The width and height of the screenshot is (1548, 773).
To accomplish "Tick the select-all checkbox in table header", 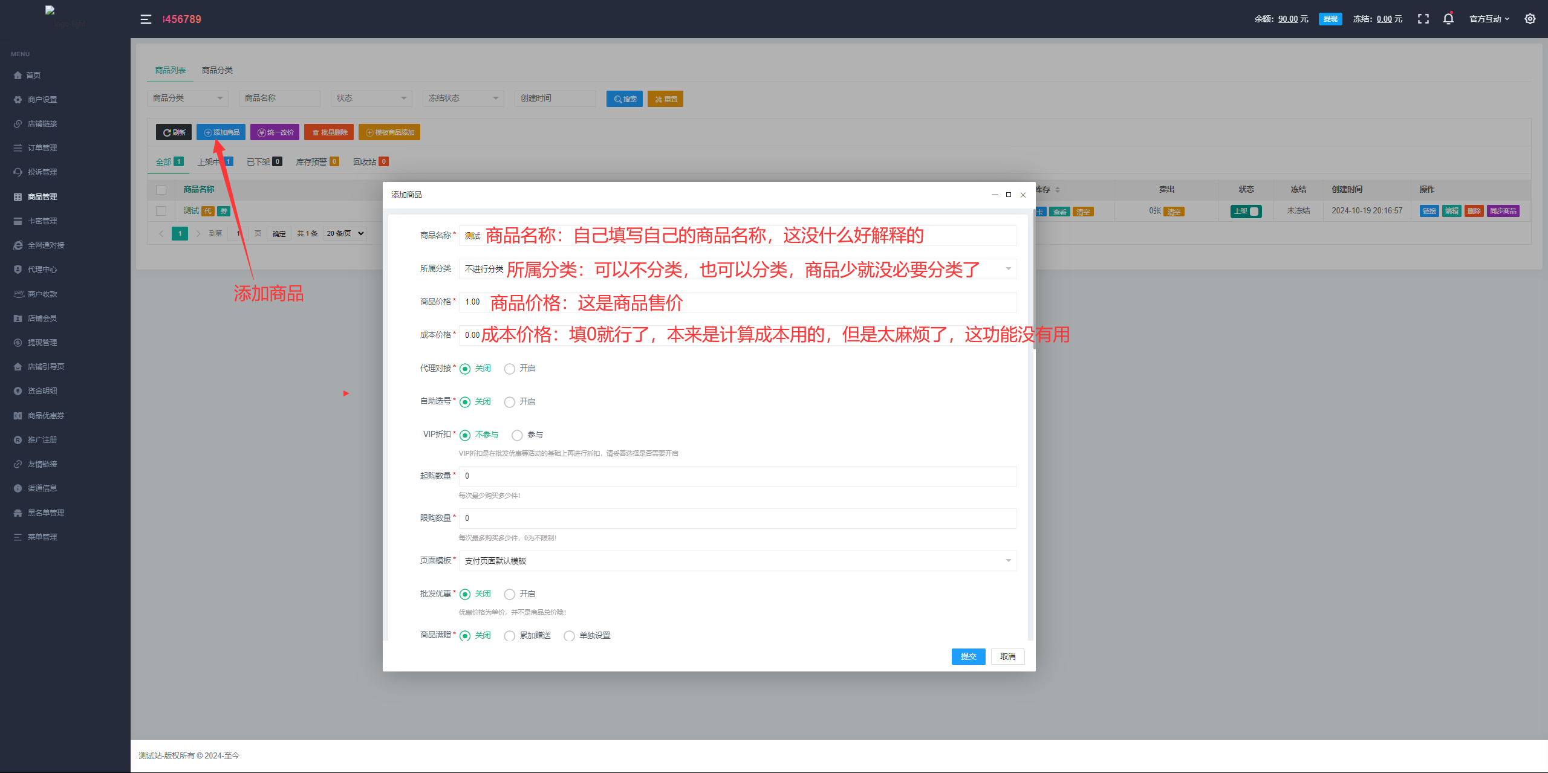I will pos(161,190).
